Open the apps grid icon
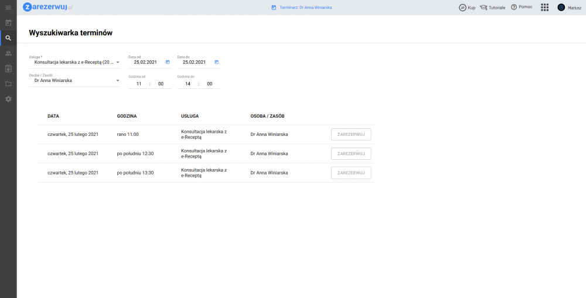The width and height of the screenshot is (586, 298). pos(544,8)
